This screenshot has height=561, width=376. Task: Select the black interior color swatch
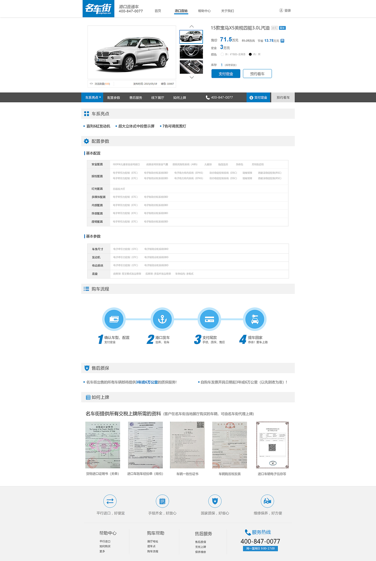pyautogui.click(x=250, y=54)
